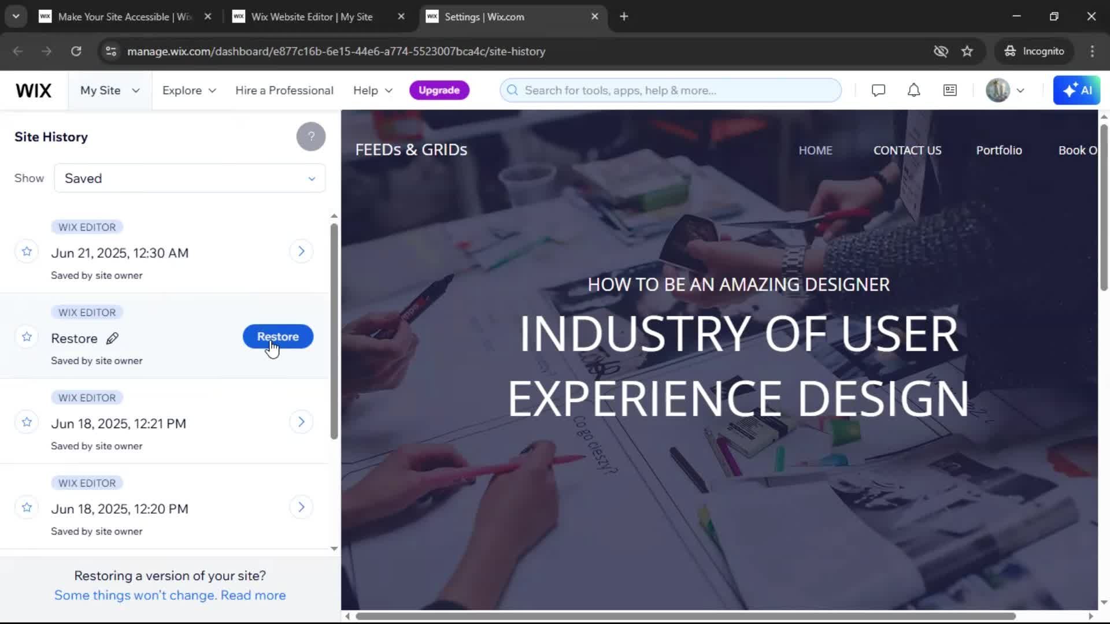Open the Show Saved dropdown
The image size is (1110, 624).
(190, 178)
